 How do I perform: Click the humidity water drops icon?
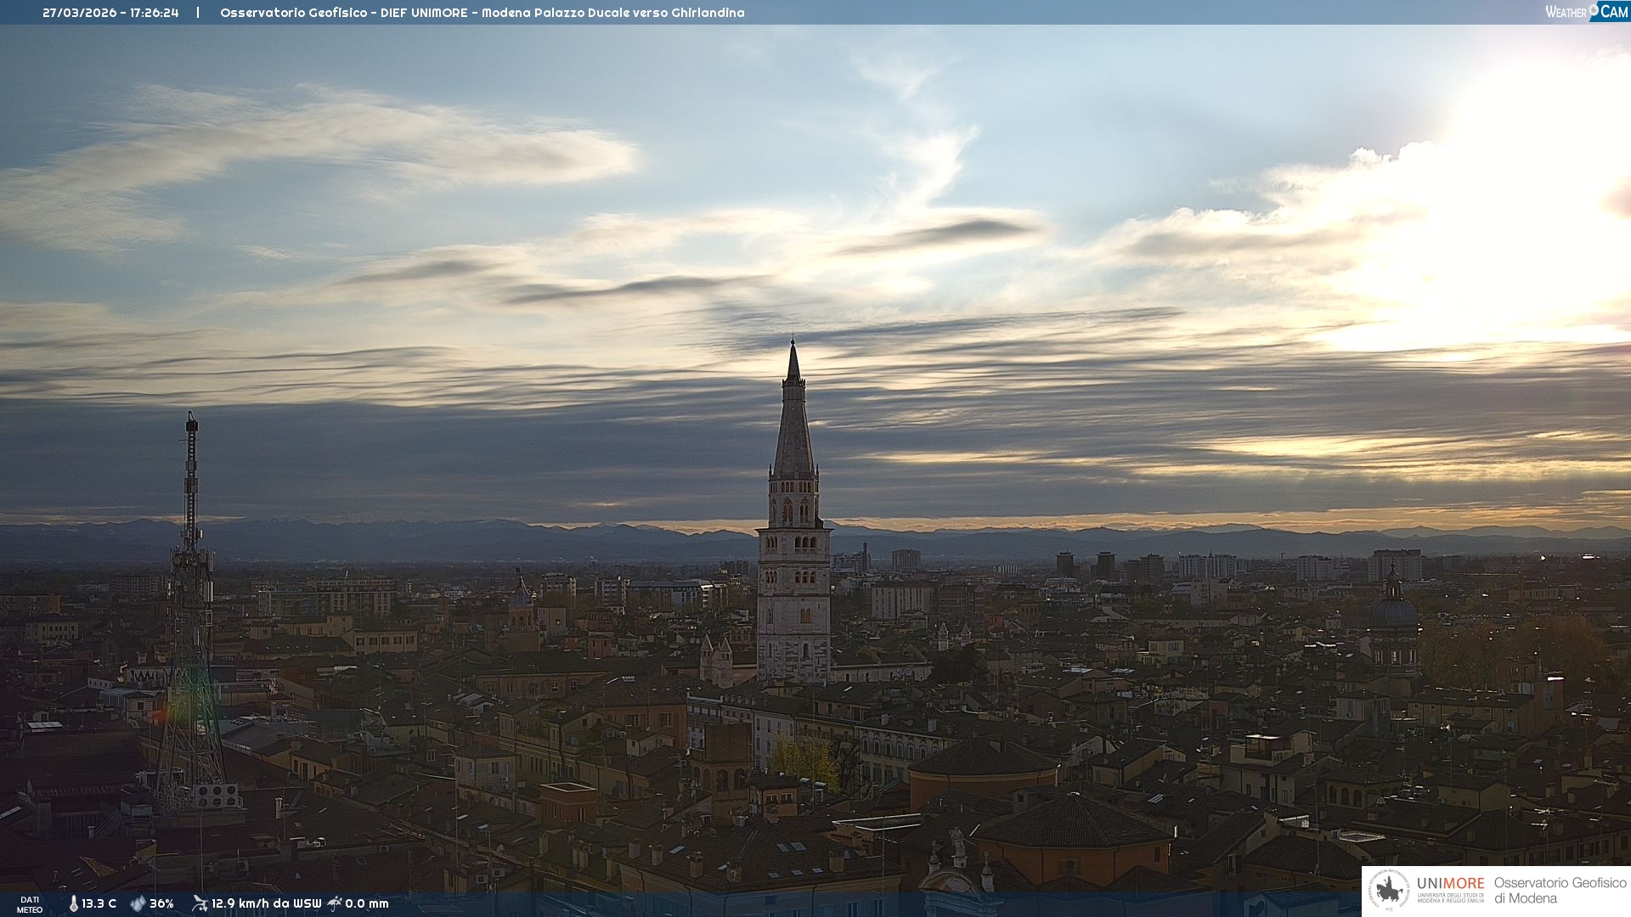coord(138,904)
